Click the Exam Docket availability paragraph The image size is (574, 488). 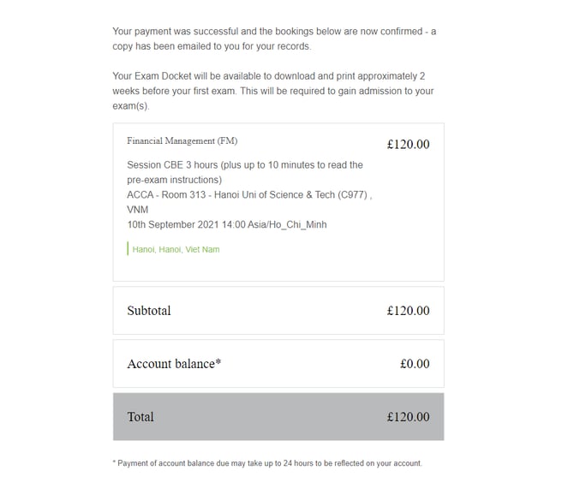(268, 75)
